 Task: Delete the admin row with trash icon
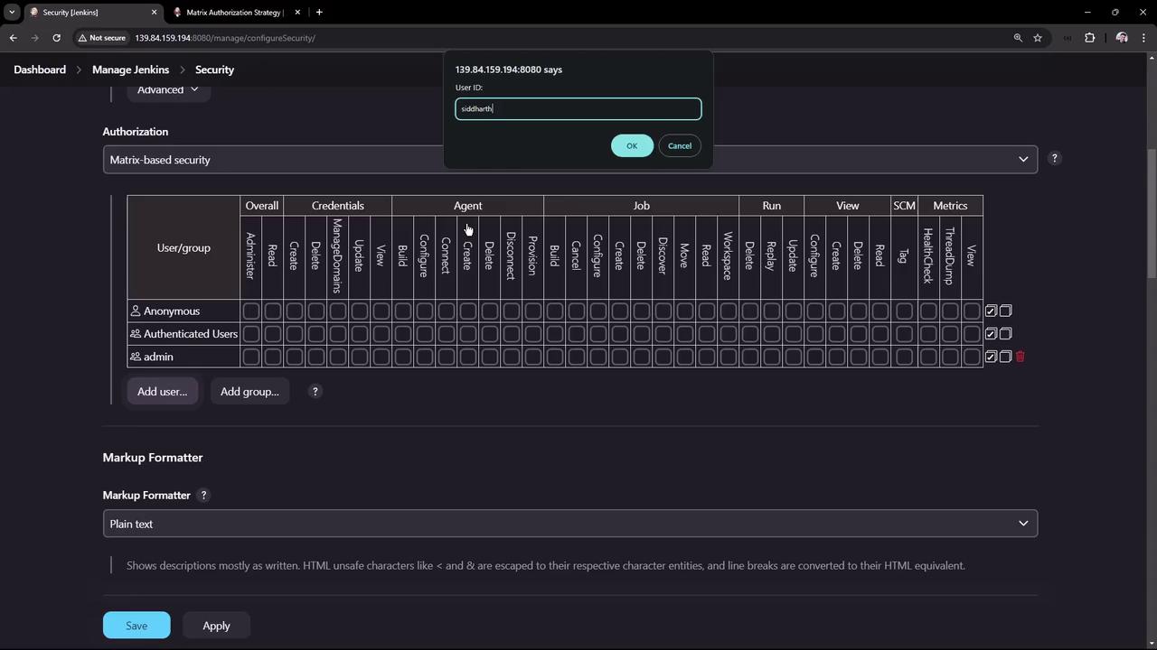click(x=1021, y=357)
